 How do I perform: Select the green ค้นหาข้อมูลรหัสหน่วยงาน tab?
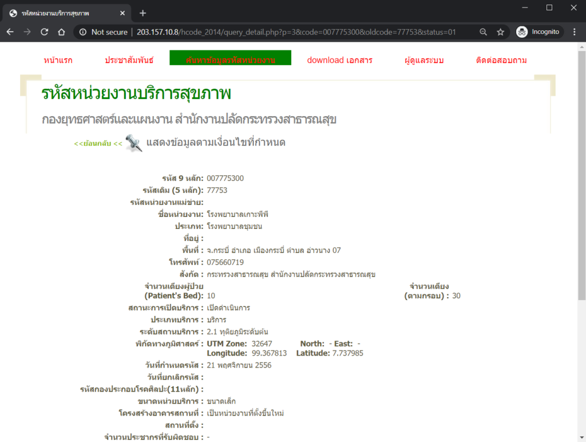pyautogui.click(x=230, y=58)
